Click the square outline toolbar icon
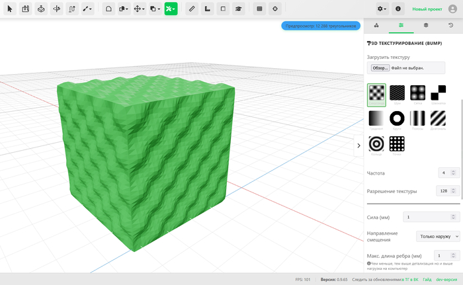The width and height of the screenshot is (463, 285). click(223, 9)
